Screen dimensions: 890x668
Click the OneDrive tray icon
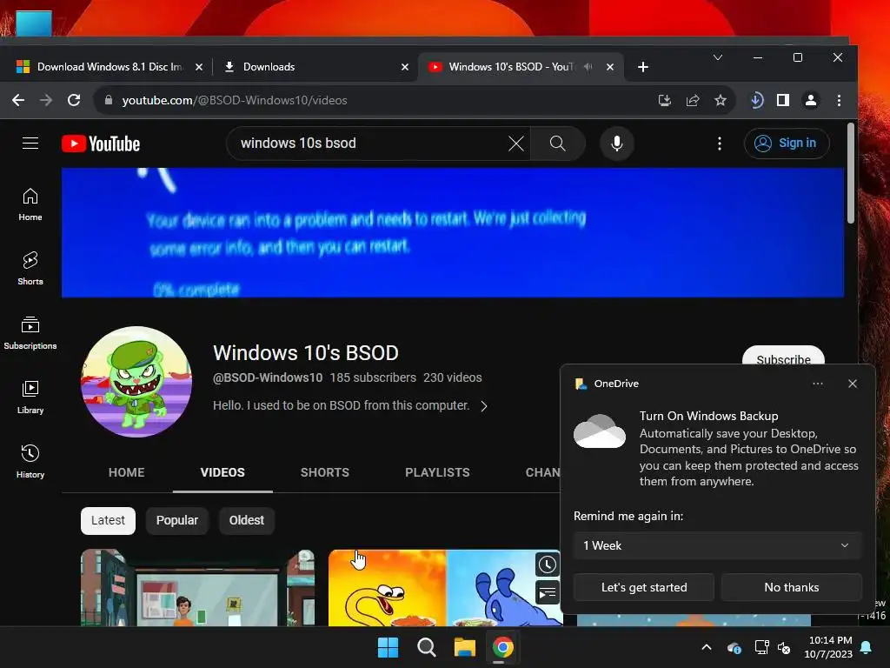(x=734, y=647)
